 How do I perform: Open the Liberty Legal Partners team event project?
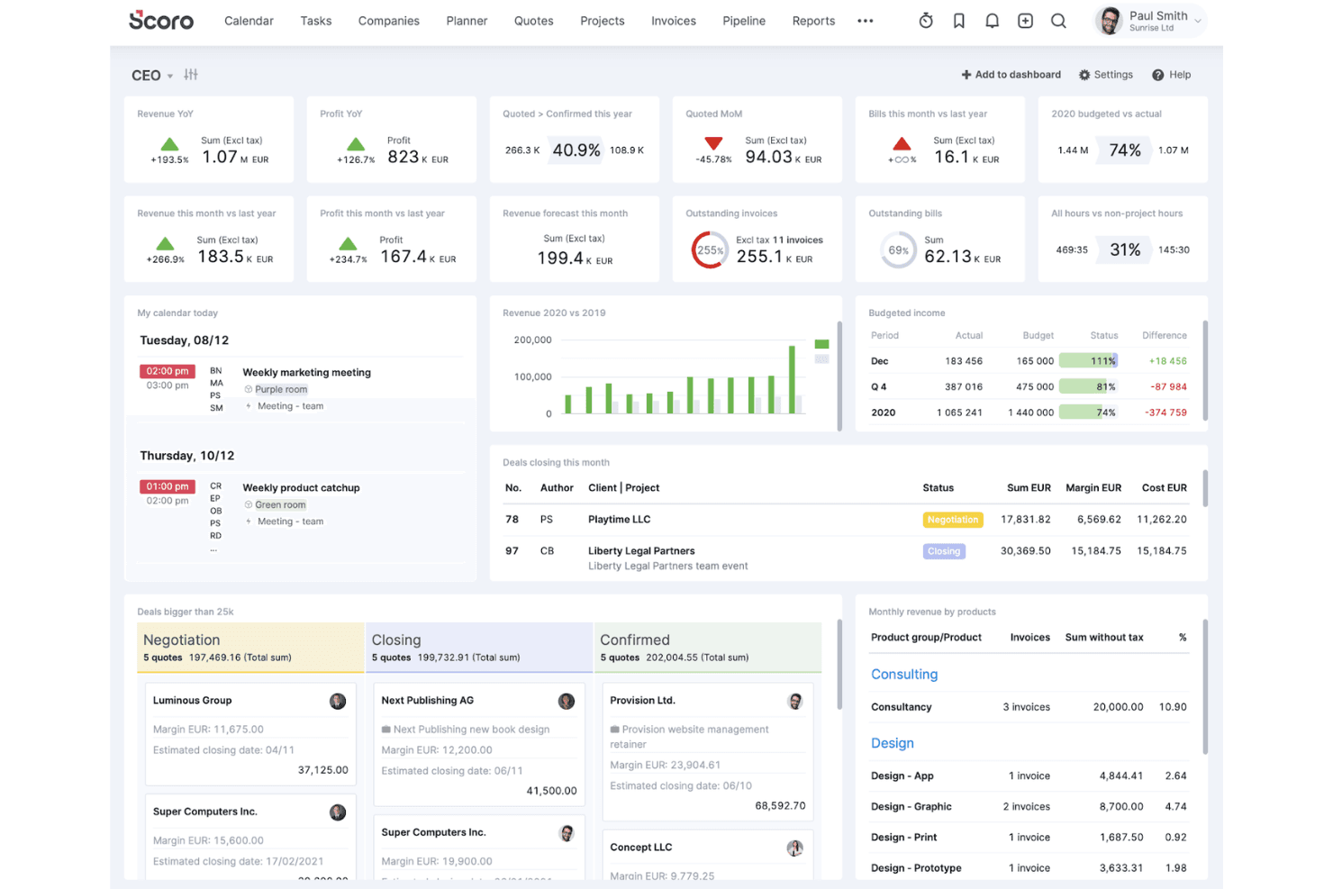(x=667, y=567)
